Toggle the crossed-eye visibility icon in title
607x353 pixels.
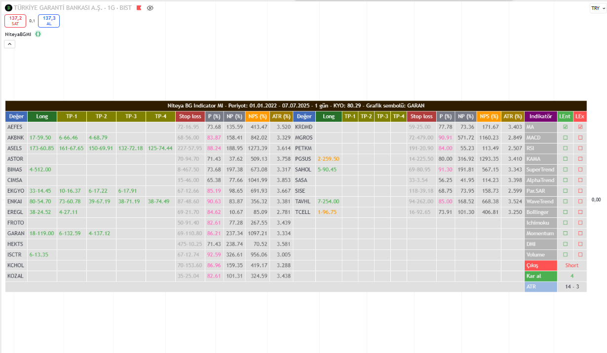(150, 8)
